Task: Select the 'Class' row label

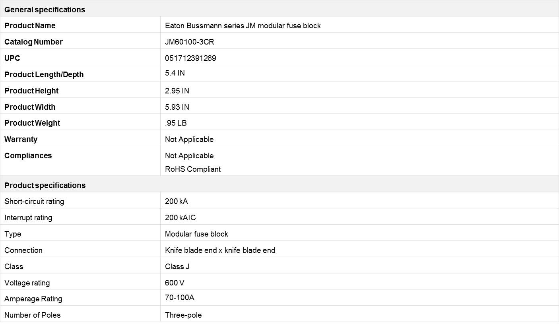Action: coord(14,267)
